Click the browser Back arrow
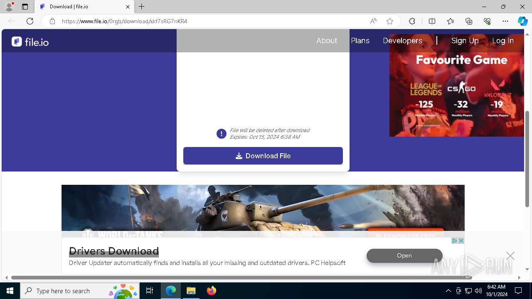Viewport: 532px width, 299px height. coord(12,21)
